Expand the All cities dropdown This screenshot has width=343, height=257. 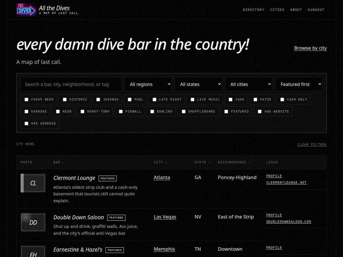249,84
